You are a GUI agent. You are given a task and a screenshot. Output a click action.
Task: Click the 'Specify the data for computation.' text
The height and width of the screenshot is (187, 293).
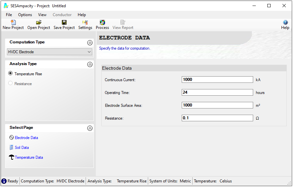click(x=125, y=48)
